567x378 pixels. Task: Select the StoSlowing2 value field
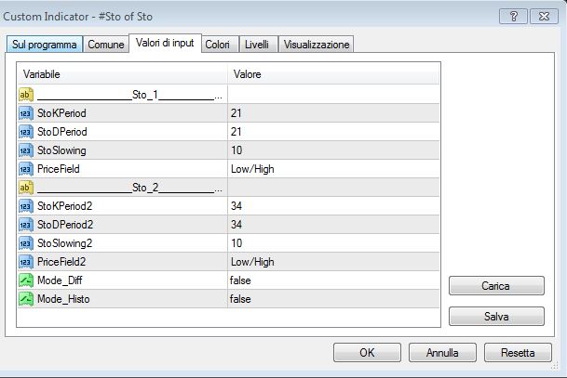[332, 243]
